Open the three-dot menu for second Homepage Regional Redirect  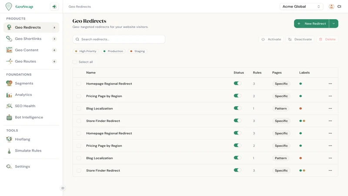point(330,133)
